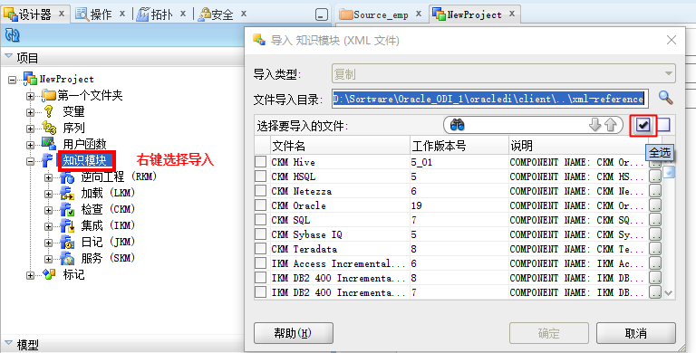Image resolution: width=696 pixels, height=353 pixels.
Task: Click the 用户函数 icon
Action: pyautogui.click(x=48, y=143)
